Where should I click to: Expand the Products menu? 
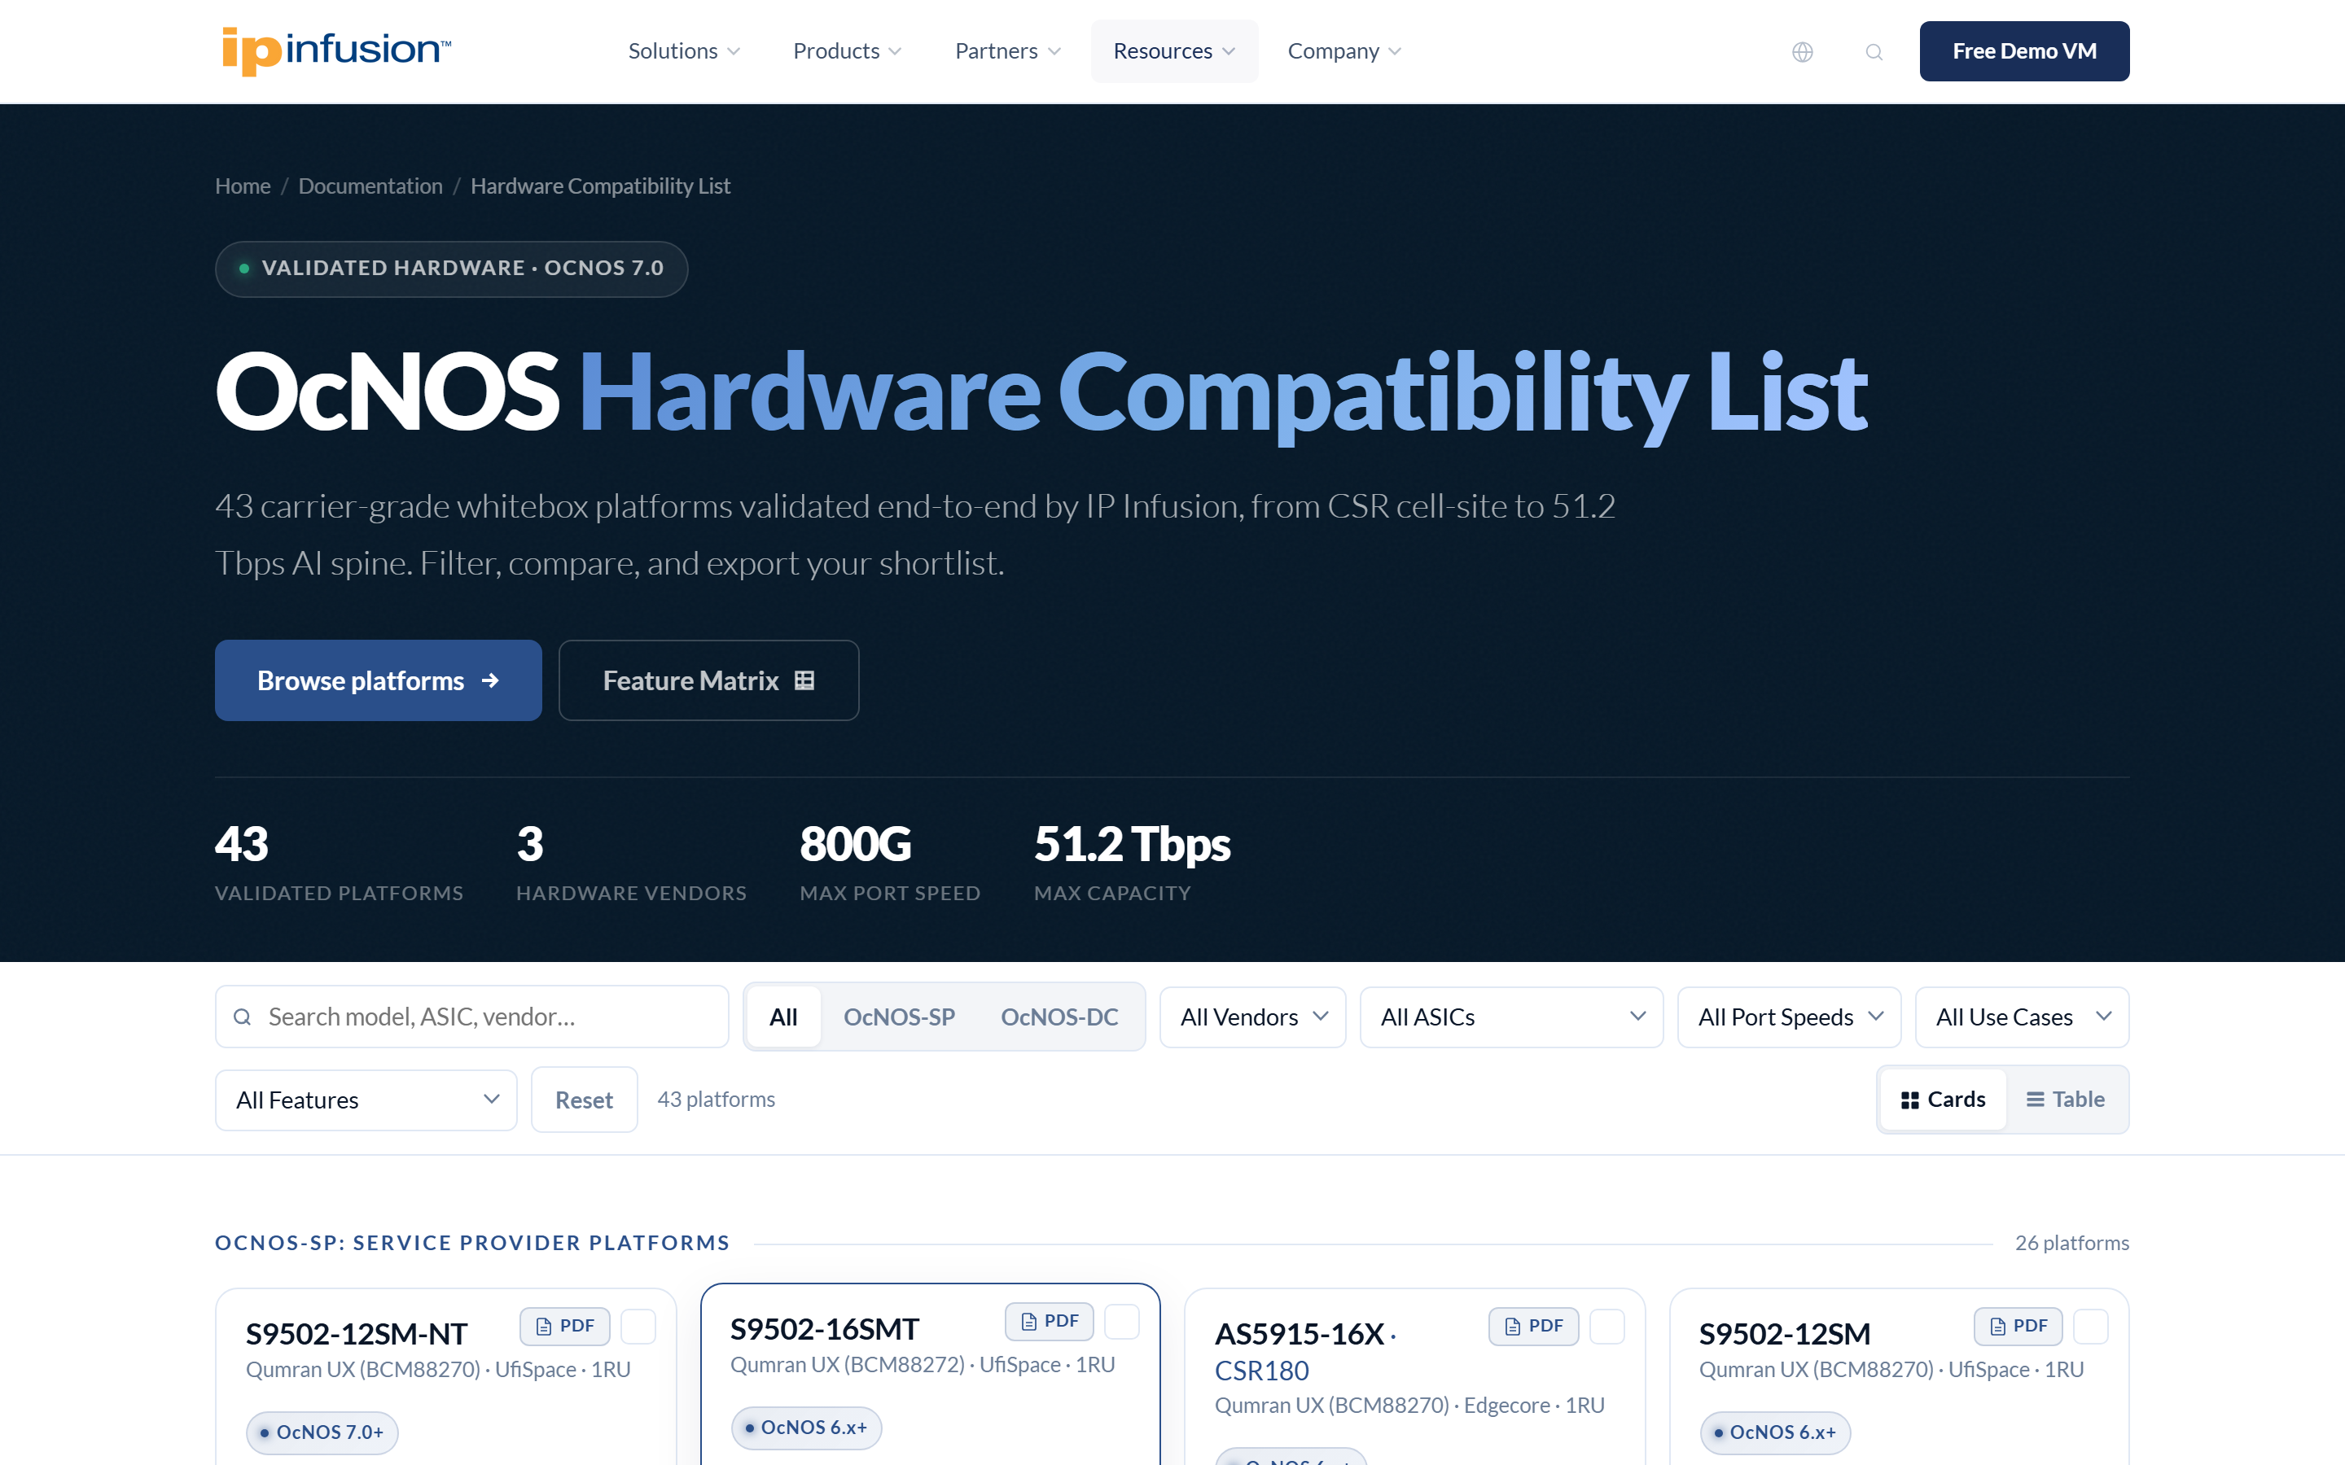(x=847, y=50)
